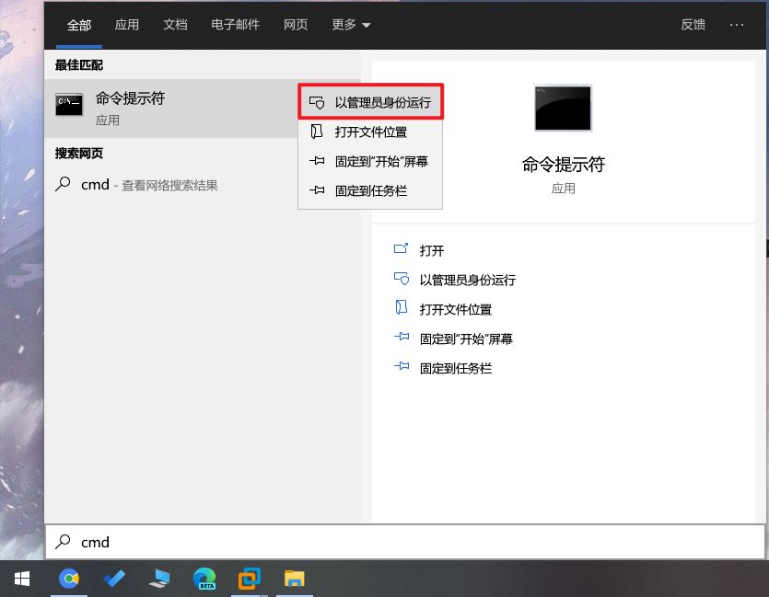Click the 反馈 feedback button
This screenshot has width=769, height=597.
click(x=693, y=25)
